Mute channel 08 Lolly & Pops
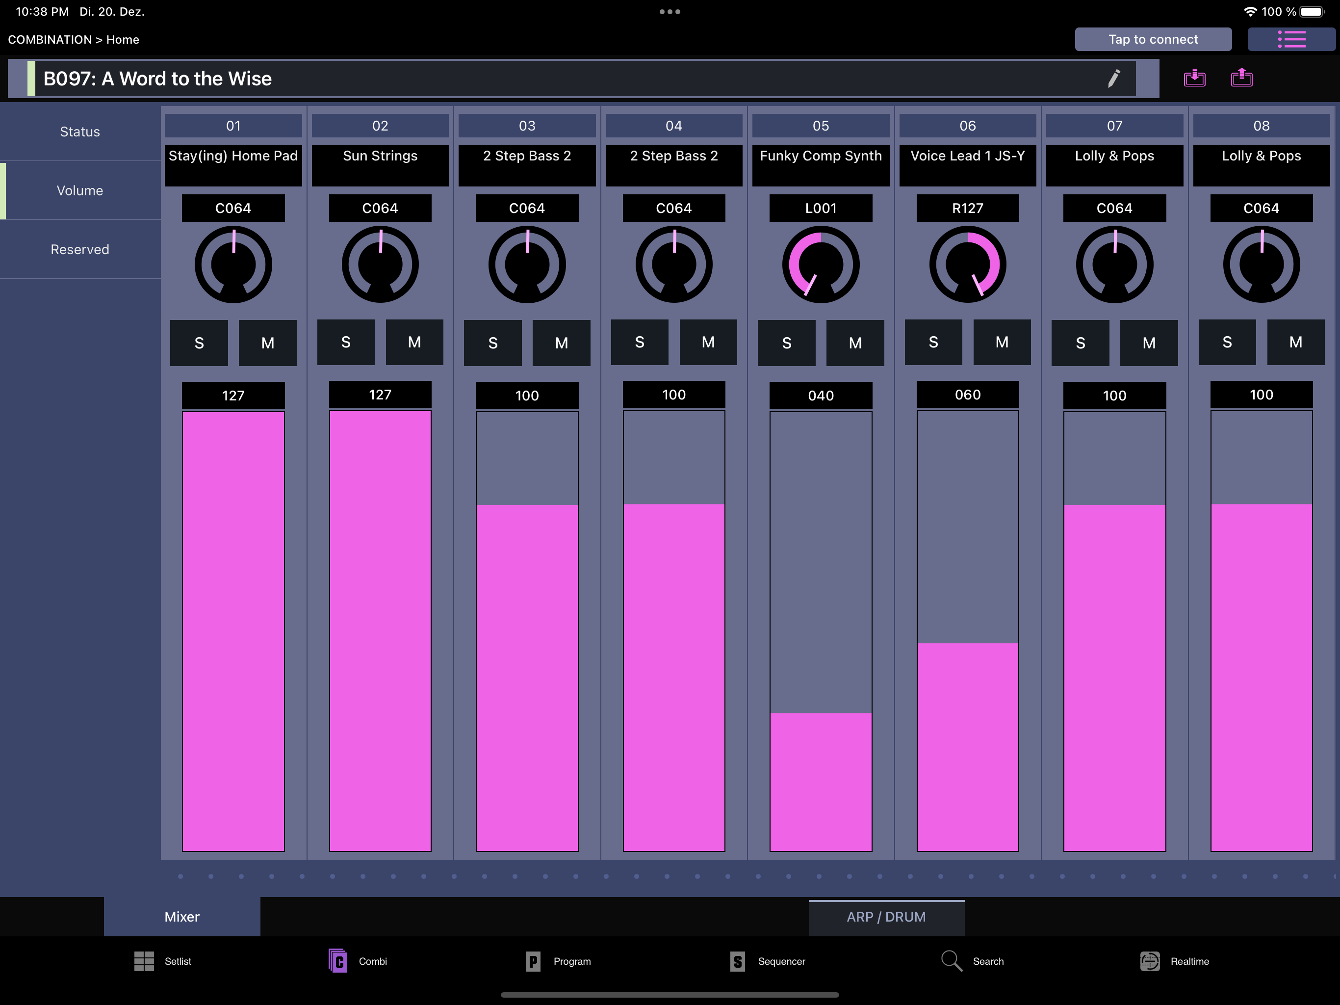The width and height of the screenshot is (1340, 1005). coord(1296,342)
